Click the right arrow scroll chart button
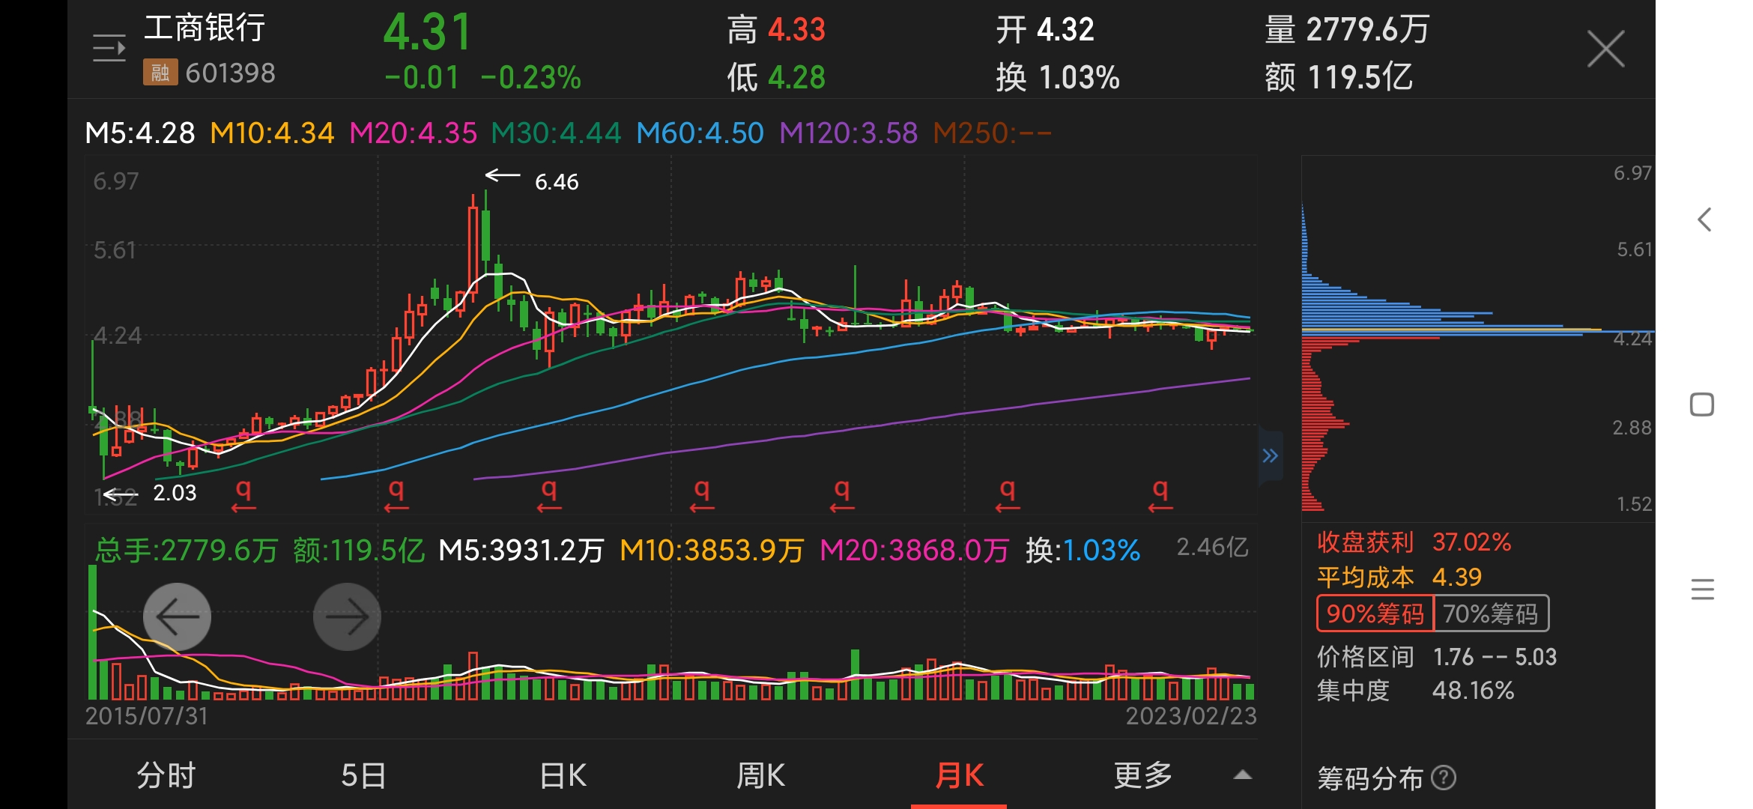Viewport: 1753px width, 809px height. tap(347, 616)
